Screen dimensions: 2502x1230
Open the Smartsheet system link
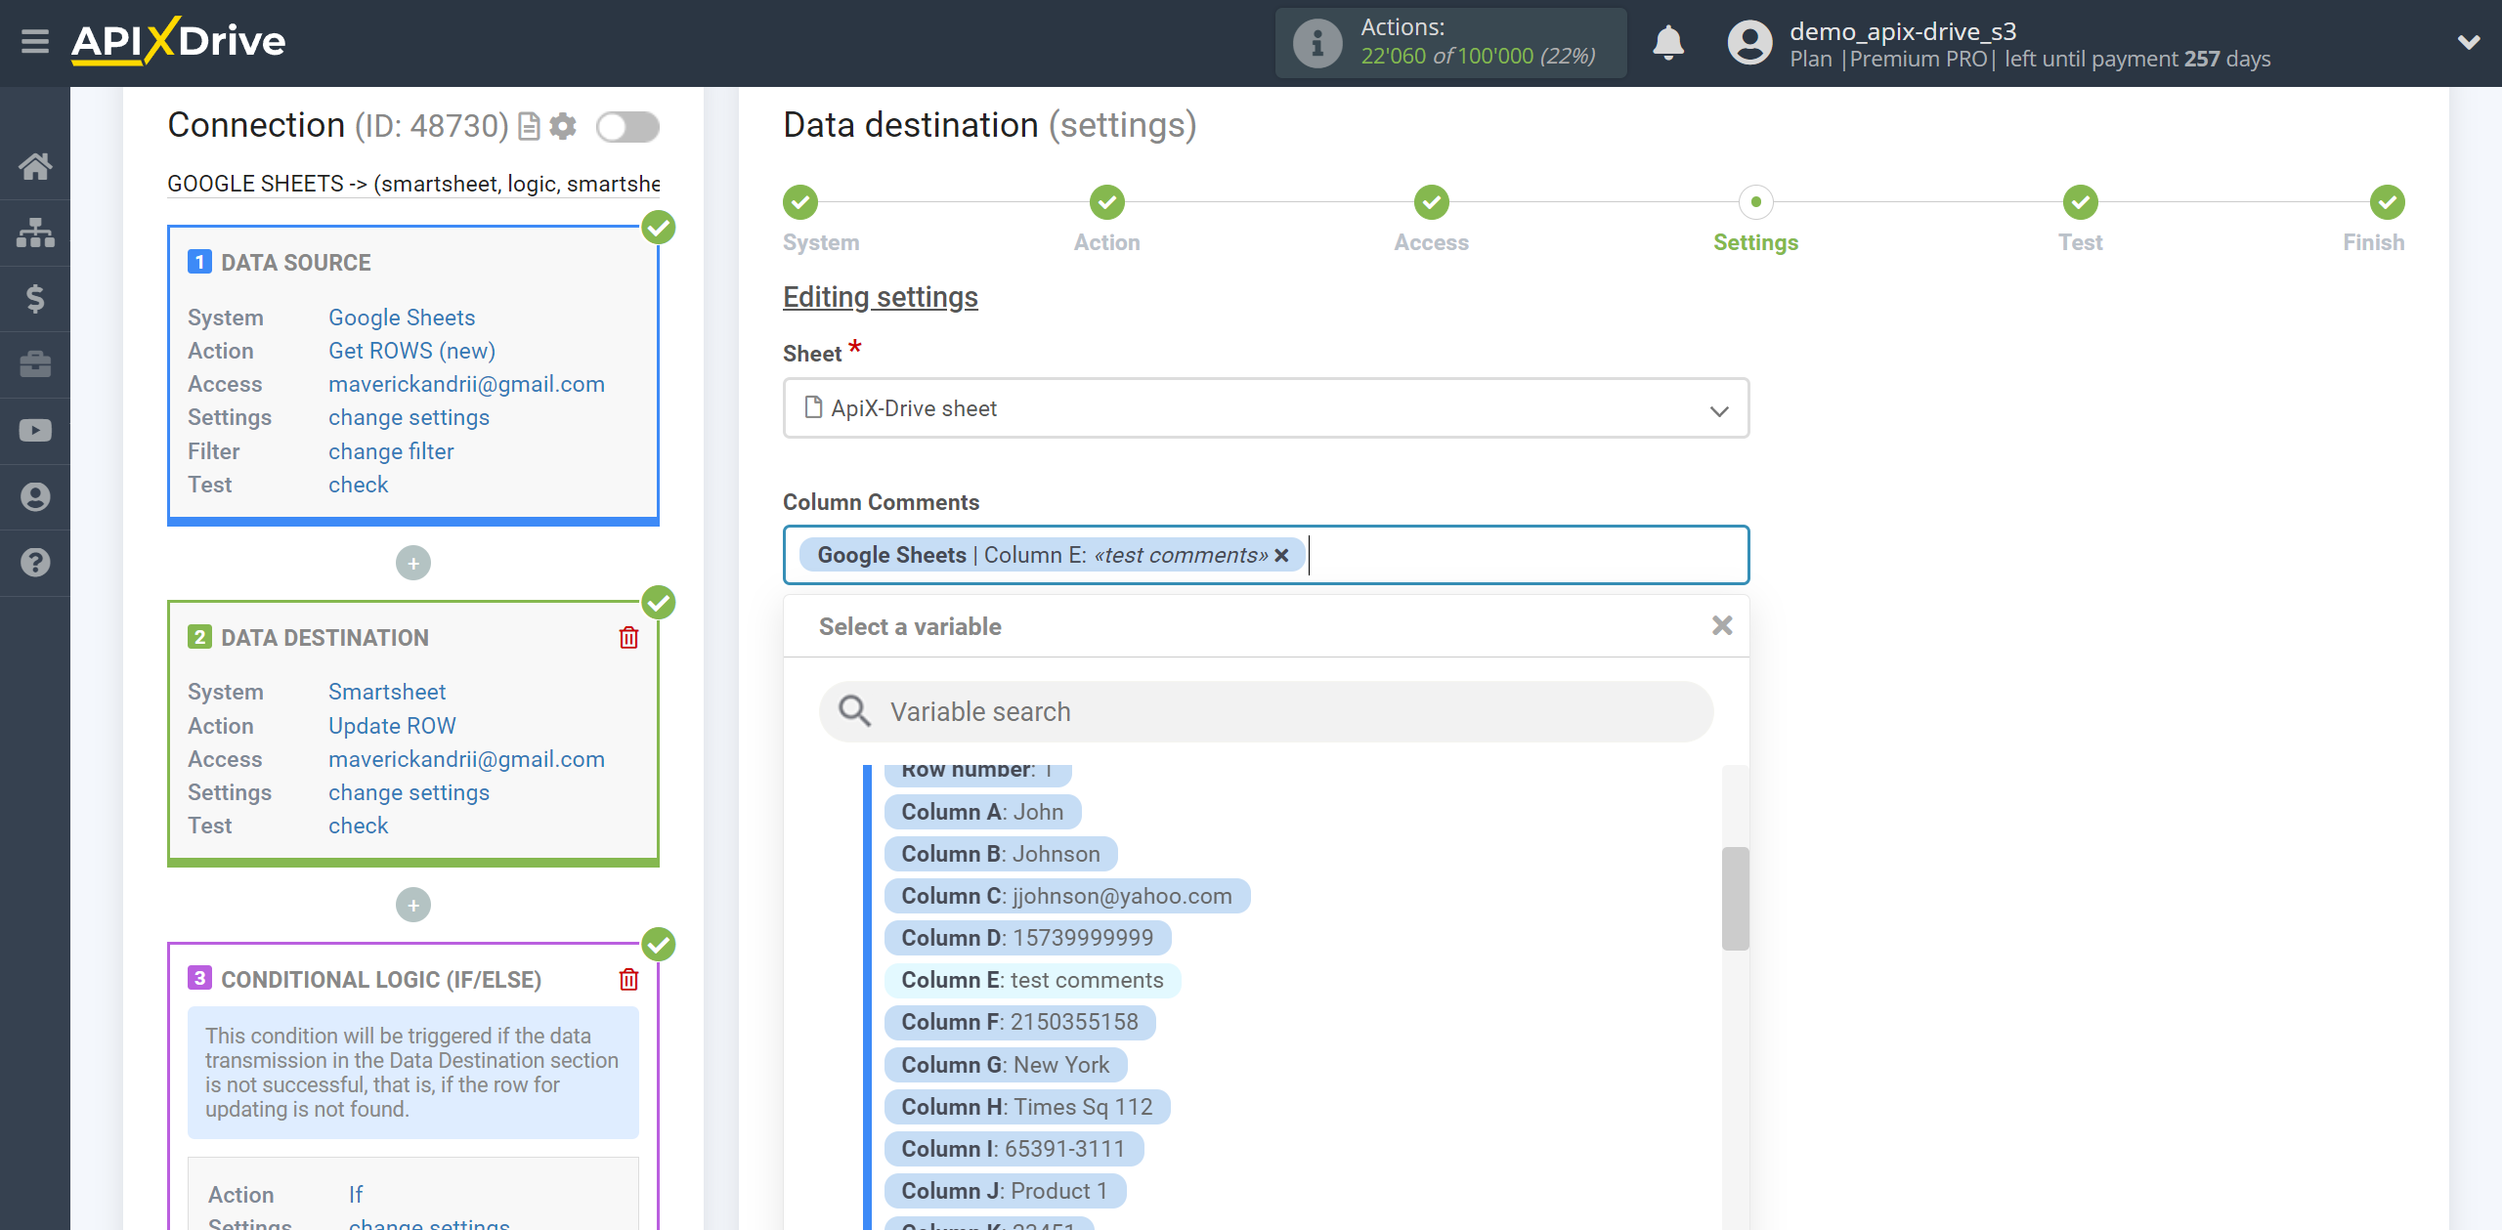tap(387, 692)
